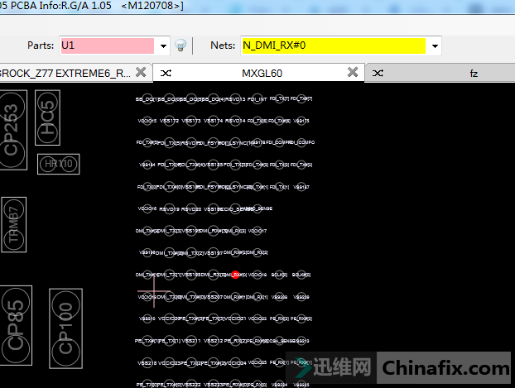Open the Parts dropdown list
This screenshot has height=388, width=515.
click(163, 46)
